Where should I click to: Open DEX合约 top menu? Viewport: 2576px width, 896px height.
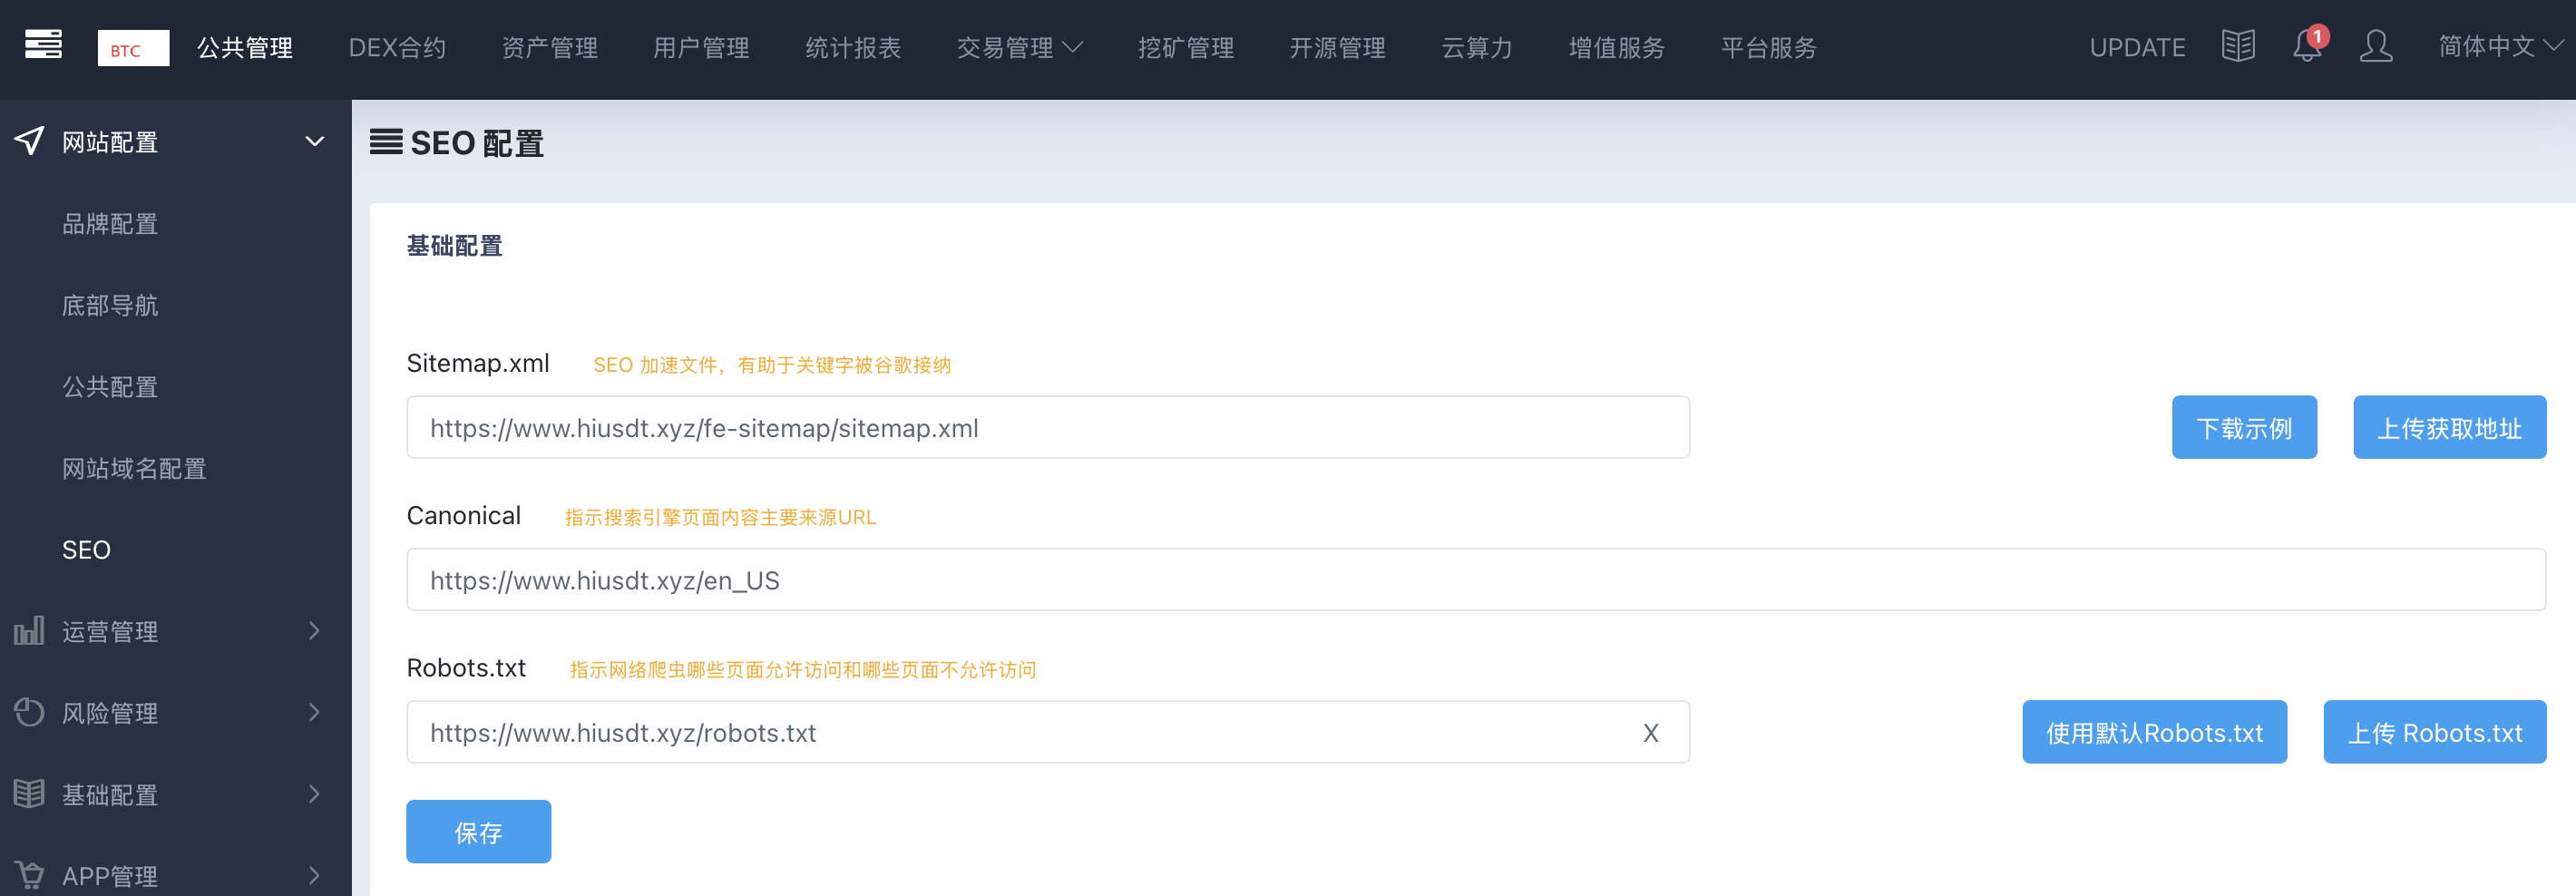coord(397,47)
